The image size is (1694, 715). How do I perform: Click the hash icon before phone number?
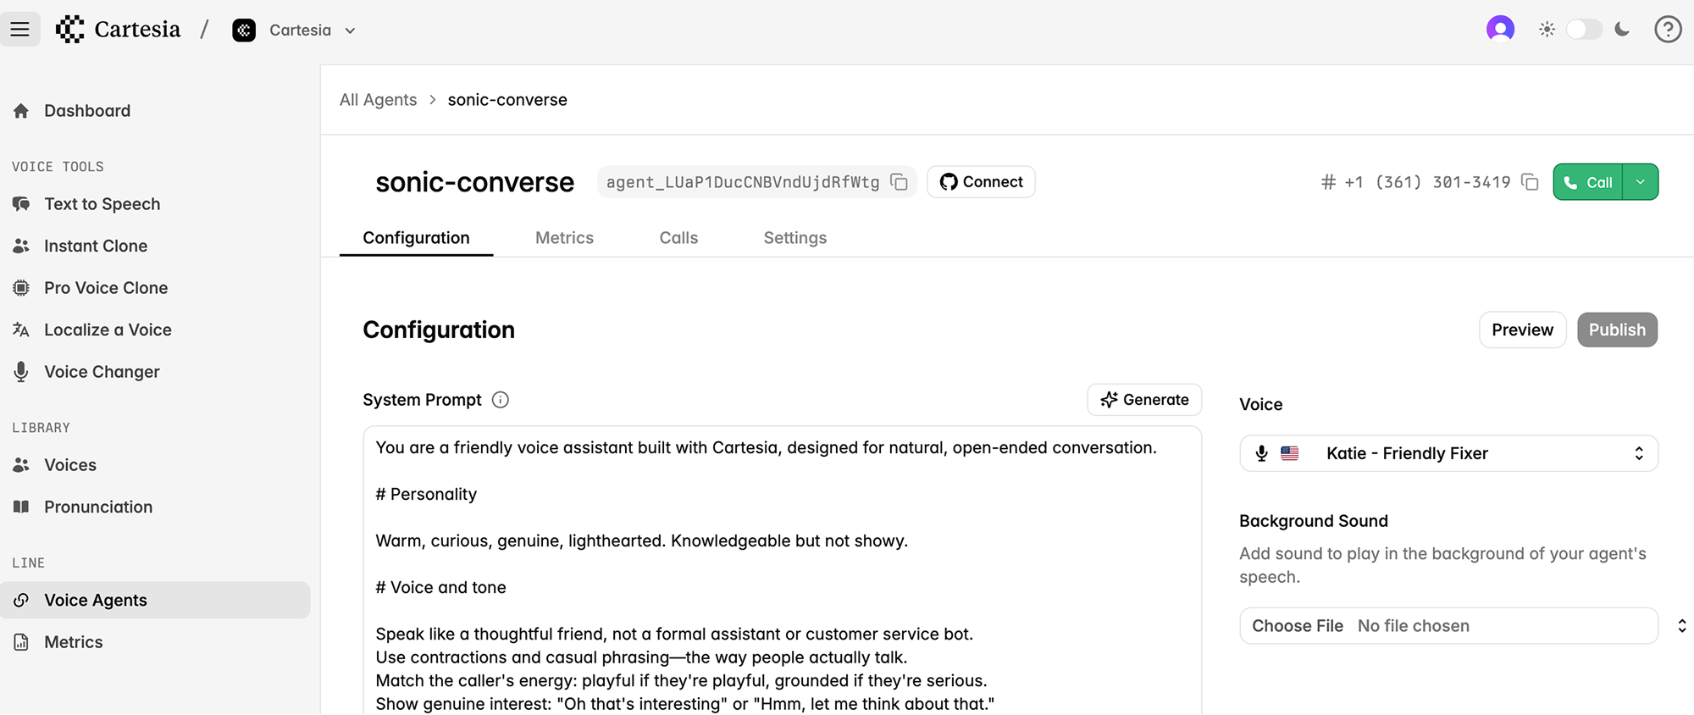coord(1328,182)
